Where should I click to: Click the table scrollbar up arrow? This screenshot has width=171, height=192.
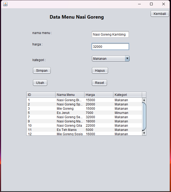point(144,100)
